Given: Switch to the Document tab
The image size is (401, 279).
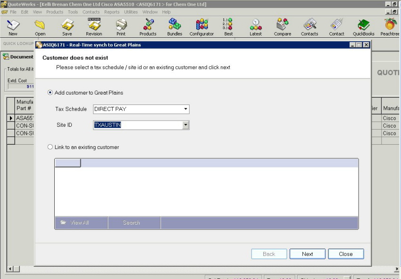Looking at the screenshot, I should click(18, 57).
